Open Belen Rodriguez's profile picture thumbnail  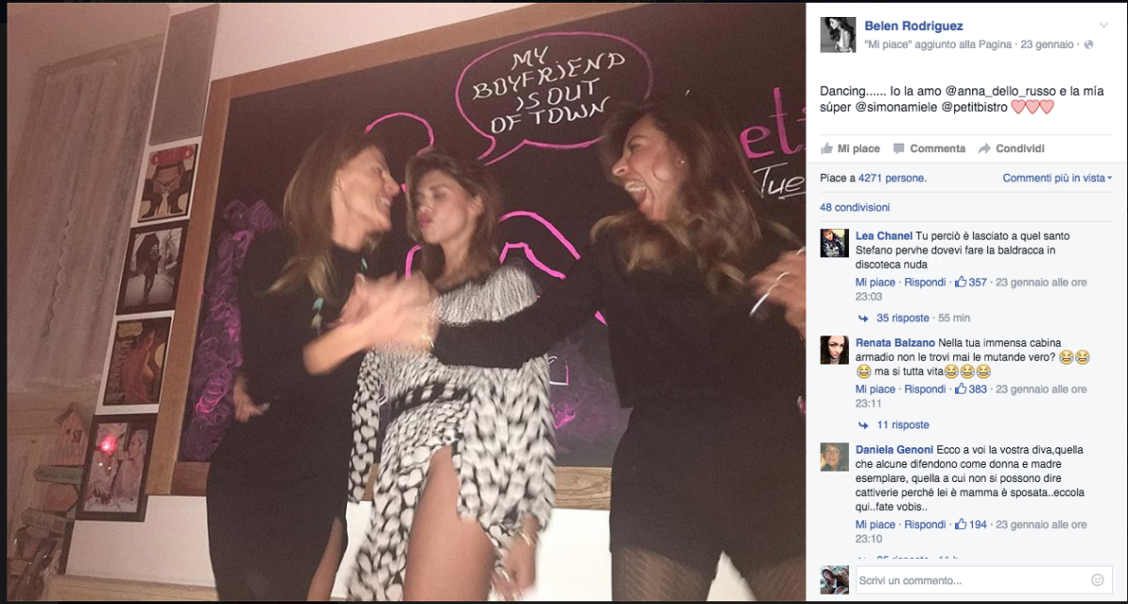[x=838, y=35]
